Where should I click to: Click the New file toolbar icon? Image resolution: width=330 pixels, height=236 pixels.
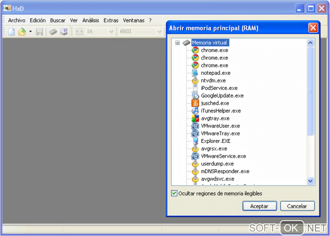point(12,32)
